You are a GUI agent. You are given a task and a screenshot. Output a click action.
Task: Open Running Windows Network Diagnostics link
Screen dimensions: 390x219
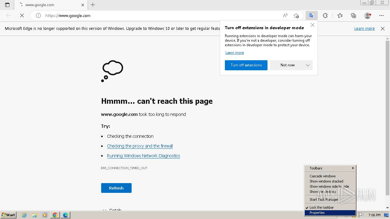[144, 156]
